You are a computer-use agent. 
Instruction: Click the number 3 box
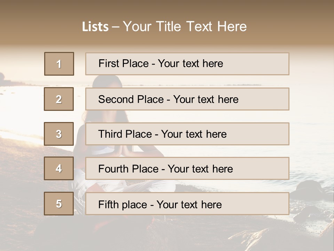pos(59,134)
